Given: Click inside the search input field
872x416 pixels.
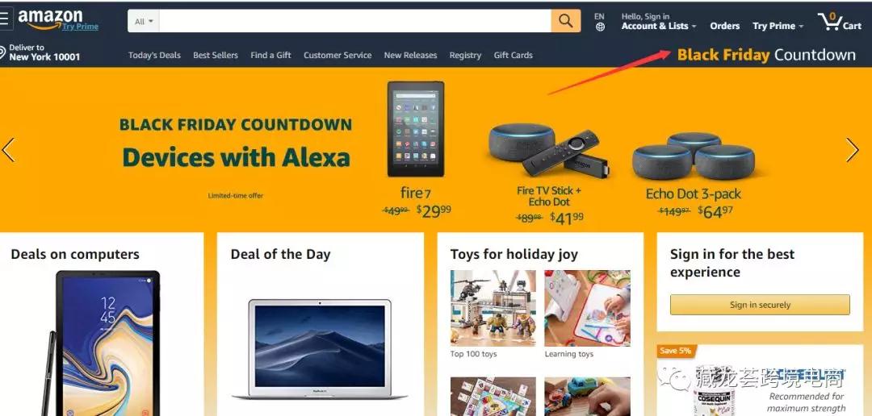Looking at the screenshot, I should 354,21.
